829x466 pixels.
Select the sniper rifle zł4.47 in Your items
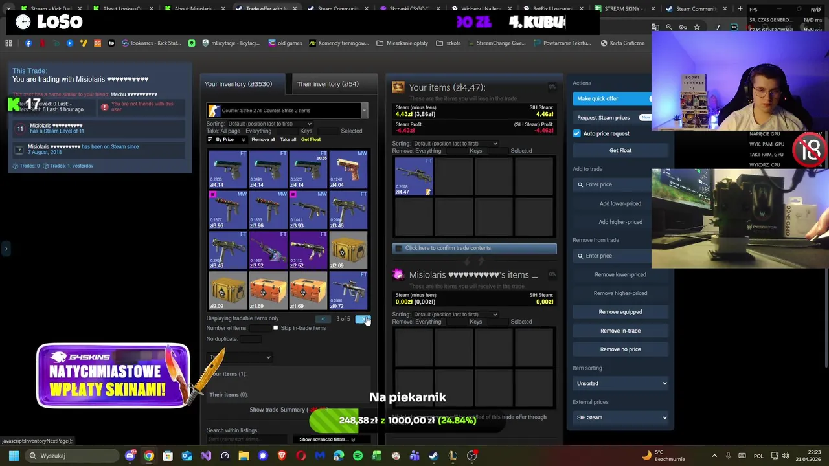click(414, 176)
